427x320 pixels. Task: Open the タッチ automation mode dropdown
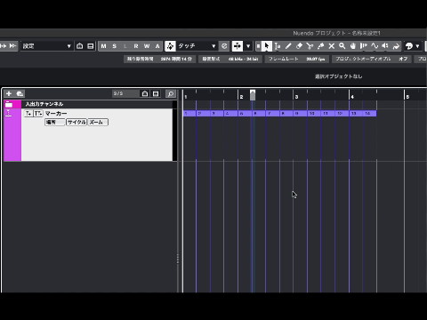click(x=197, y=46)
